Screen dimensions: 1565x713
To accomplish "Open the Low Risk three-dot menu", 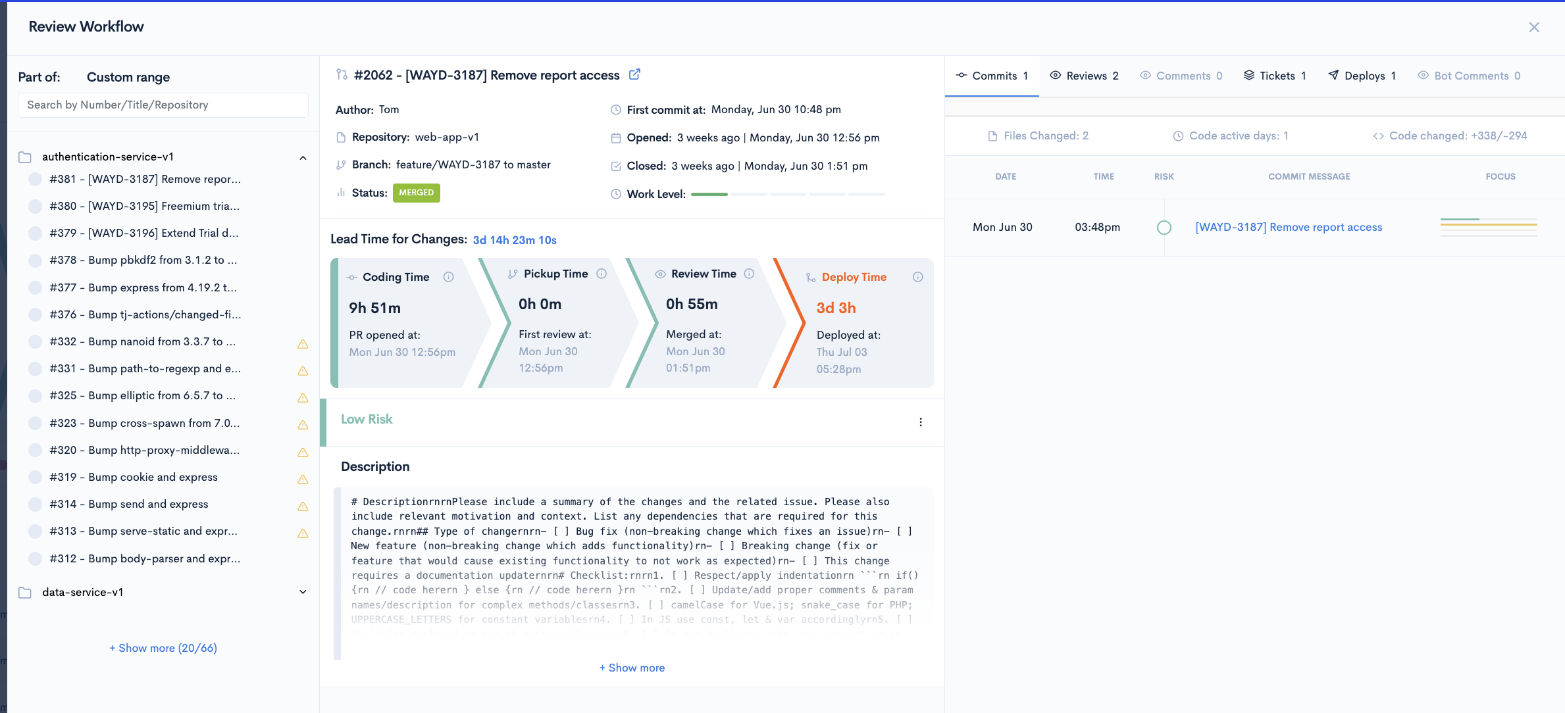I will [921, 422].
